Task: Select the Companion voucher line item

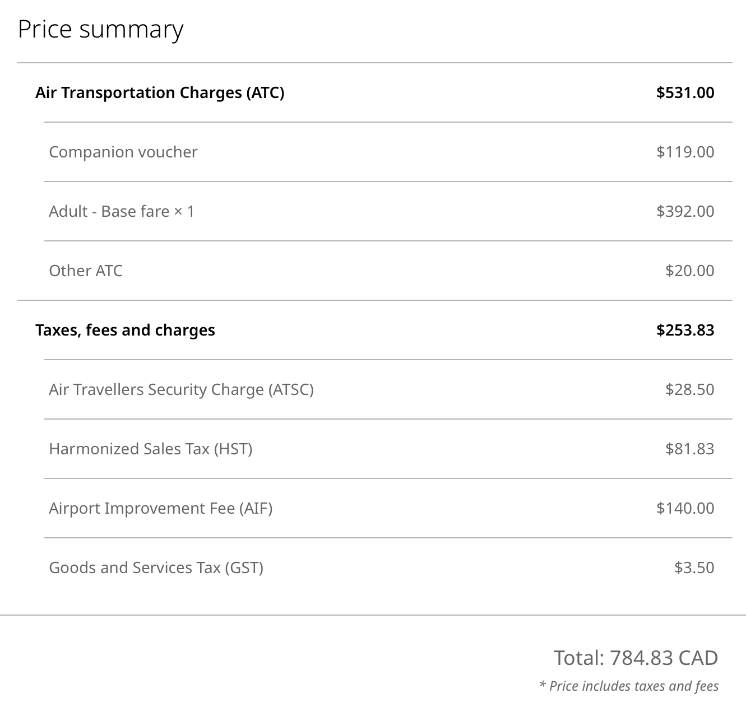Action: [123, 152]
